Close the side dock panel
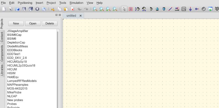 [x=60, y=15]
